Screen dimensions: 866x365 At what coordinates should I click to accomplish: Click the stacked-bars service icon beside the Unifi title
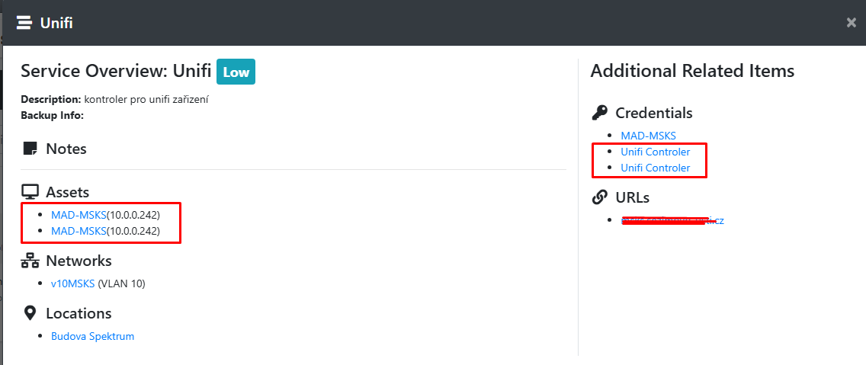(x=24, y=23)
